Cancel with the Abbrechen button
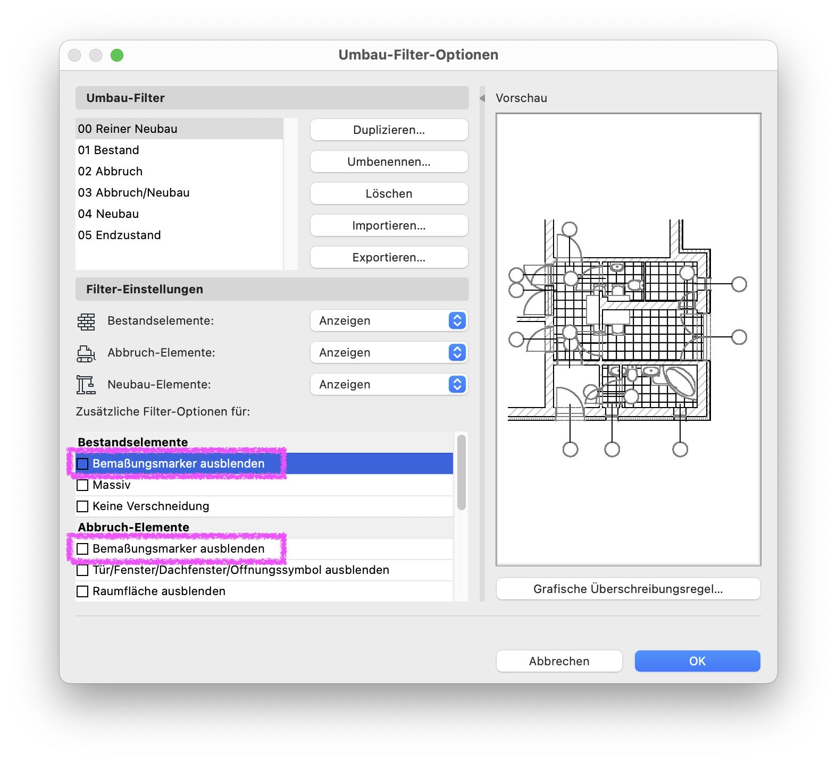Image resolution: width=837 pixels, height=762 pixels. (x=559, y=662)
